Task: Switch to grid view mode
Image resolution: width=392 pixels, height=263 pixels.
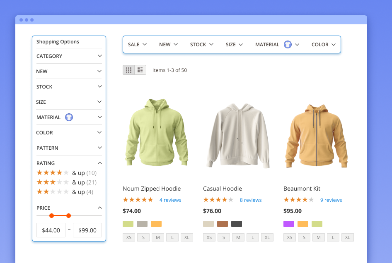Action: [x=128, y=69]
